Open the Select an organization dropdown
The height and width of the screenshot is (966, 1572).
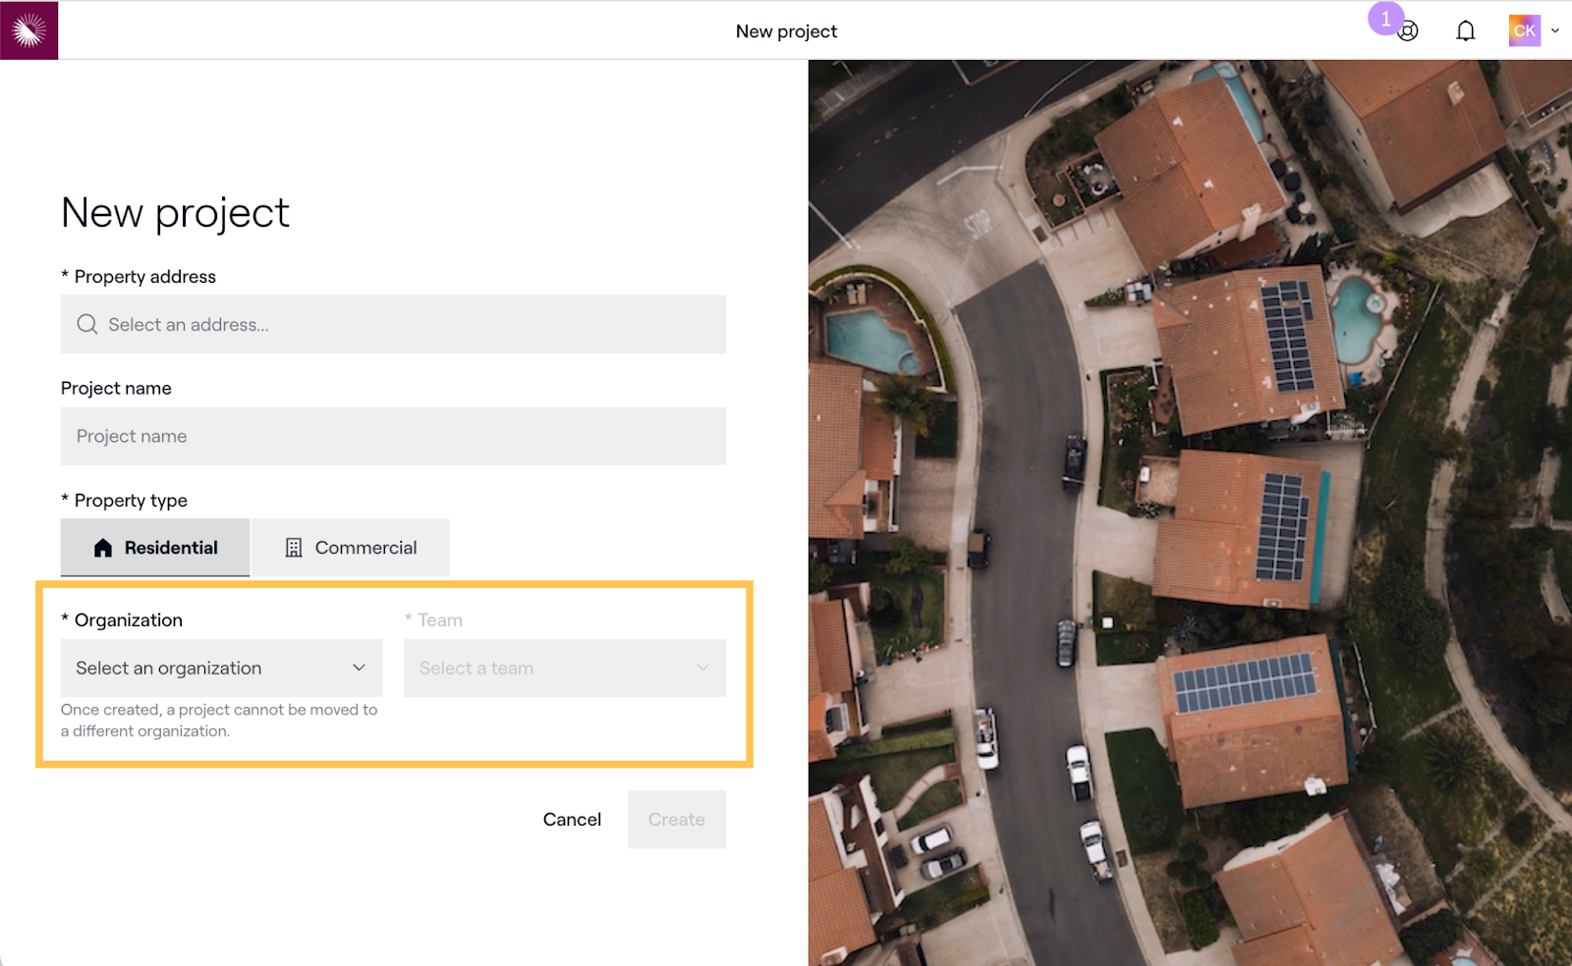pyautogui.click(x=221, y=668)
